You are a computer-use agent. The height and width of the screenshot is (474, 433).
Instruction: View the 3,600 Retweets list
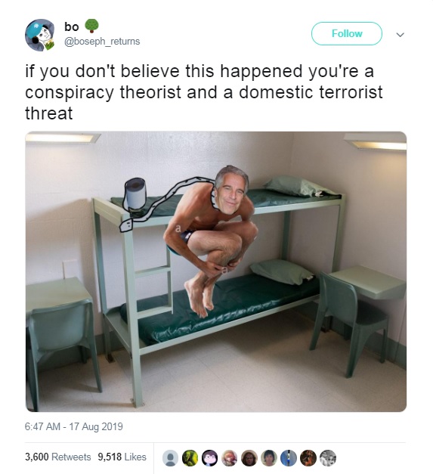pos(57,457)
